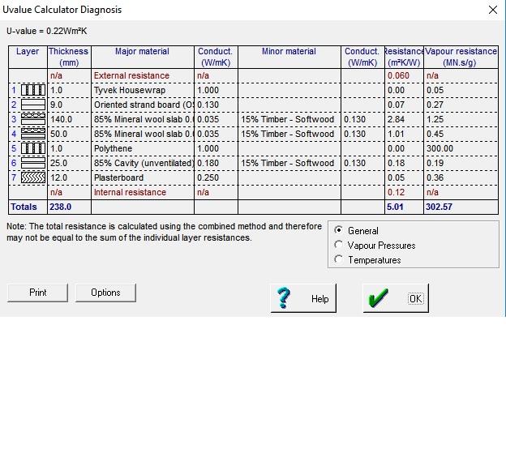Click the 50.0 mm mineral wool layer icon

coord(33,134)
